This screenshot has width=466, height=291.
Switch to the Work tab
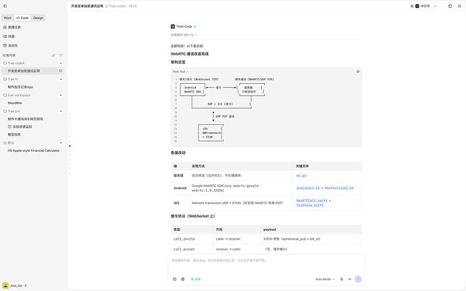[7, 18]
